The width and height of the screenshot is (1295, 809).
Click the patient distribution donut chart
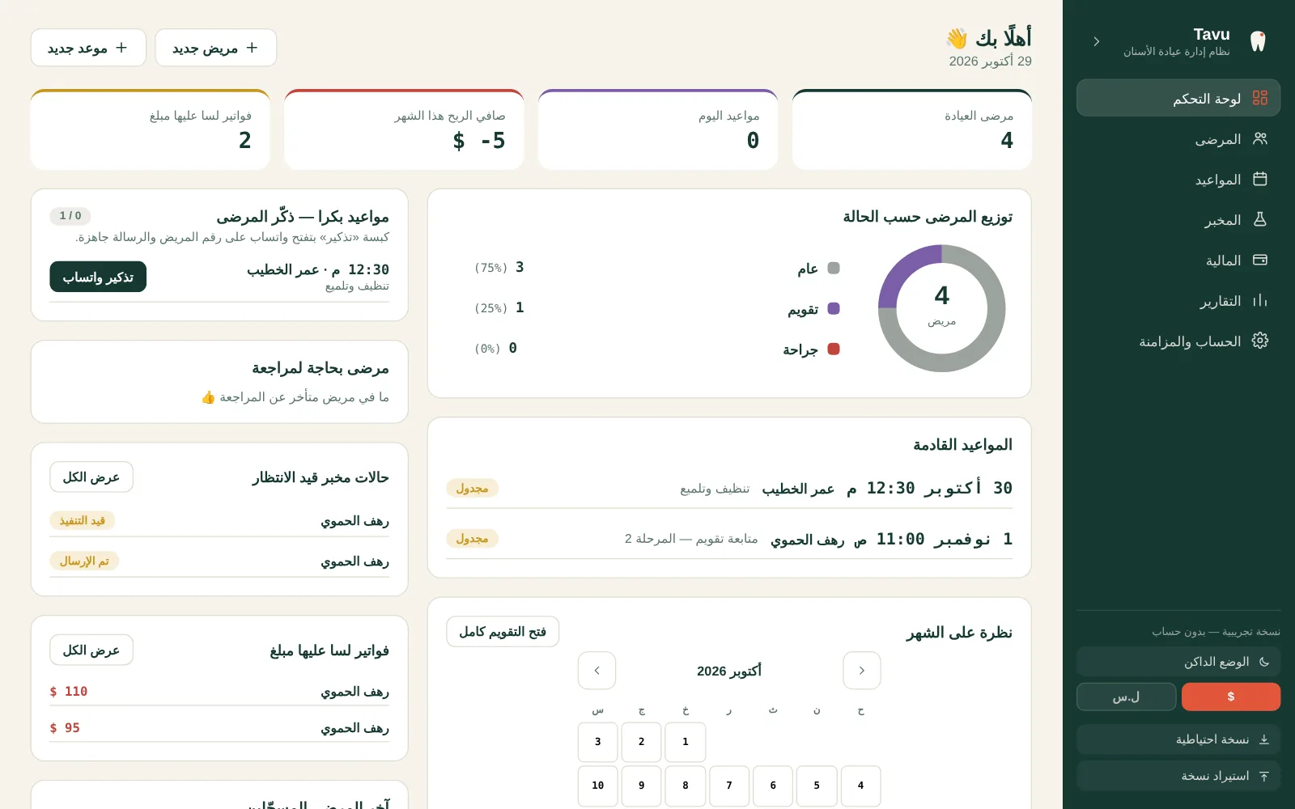pyautogui.click(x=941, y=308)
